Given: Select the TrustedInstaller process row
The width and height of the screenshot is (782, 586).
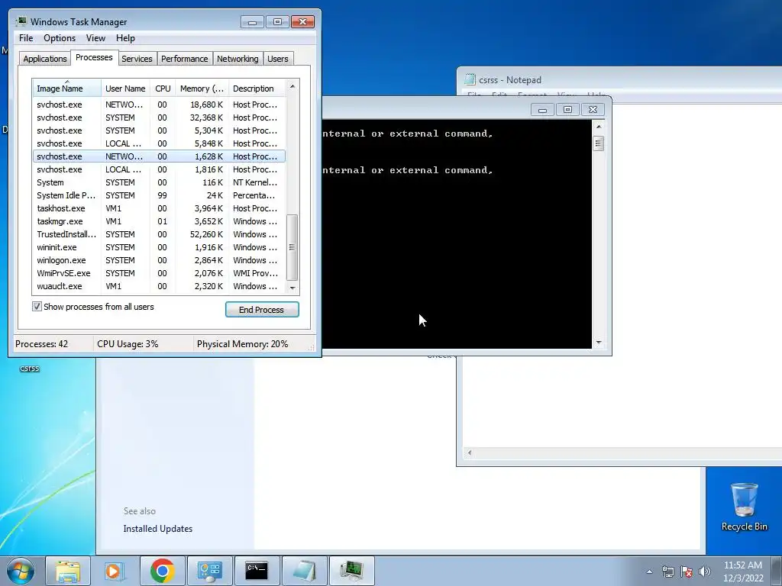Looking at the screenshot, I should 159,234.
